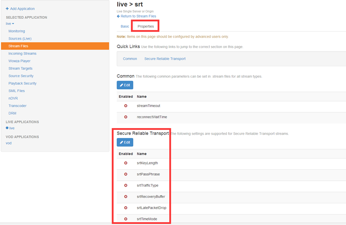Select the srtTrafficType property name

pos(148,185)
